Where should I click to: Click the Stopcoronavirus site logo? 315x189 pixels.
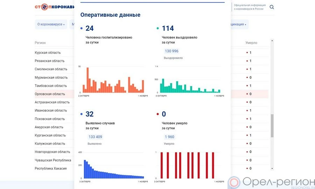[54, 7]
